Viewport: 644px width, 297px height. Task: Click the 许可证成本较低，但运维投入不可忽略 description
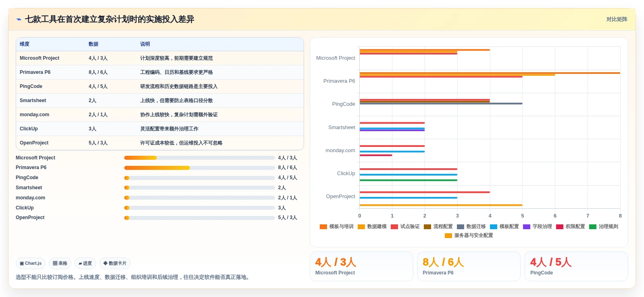(x=181, y=143)
